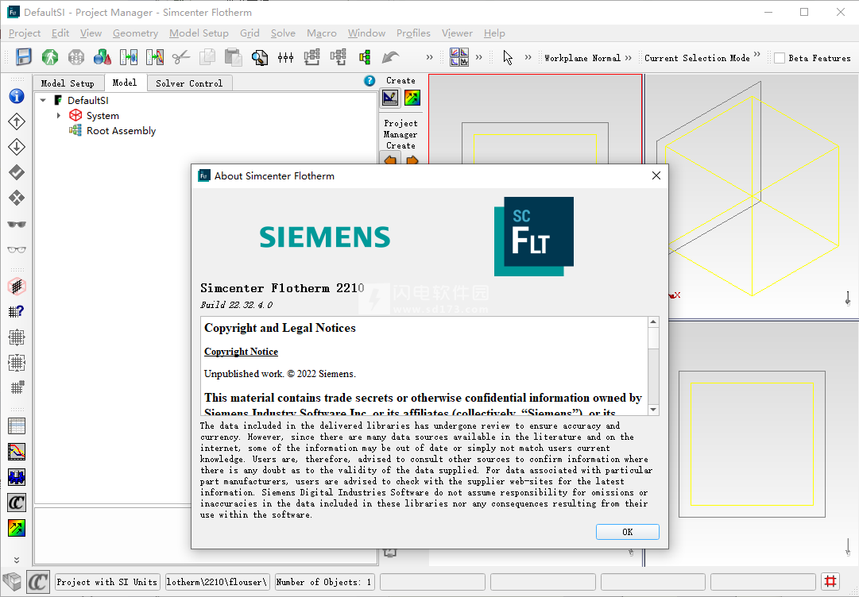This screenshot has height=597, width=859.
Task: Enable the Beta Features checkbox
Action: coord(780,58)
